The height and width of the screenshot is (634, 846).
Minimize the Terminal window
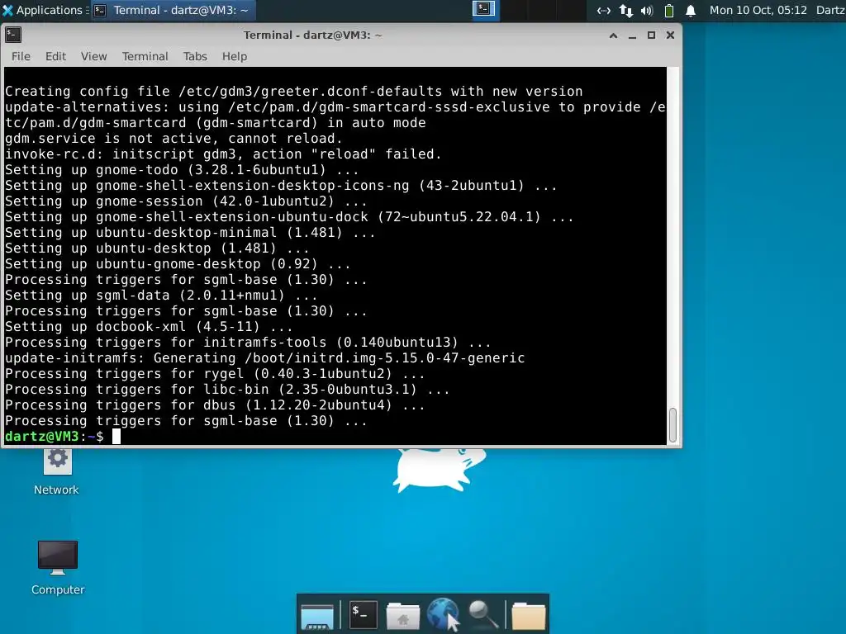[x=632, y=35]
